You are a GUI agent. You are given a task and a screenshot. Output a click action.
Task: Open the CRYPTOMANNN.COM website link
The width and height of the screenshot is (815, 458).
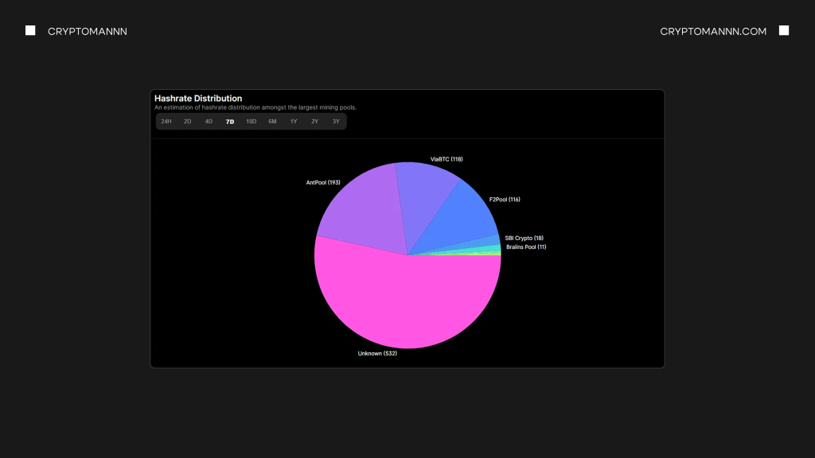point(713,31)
